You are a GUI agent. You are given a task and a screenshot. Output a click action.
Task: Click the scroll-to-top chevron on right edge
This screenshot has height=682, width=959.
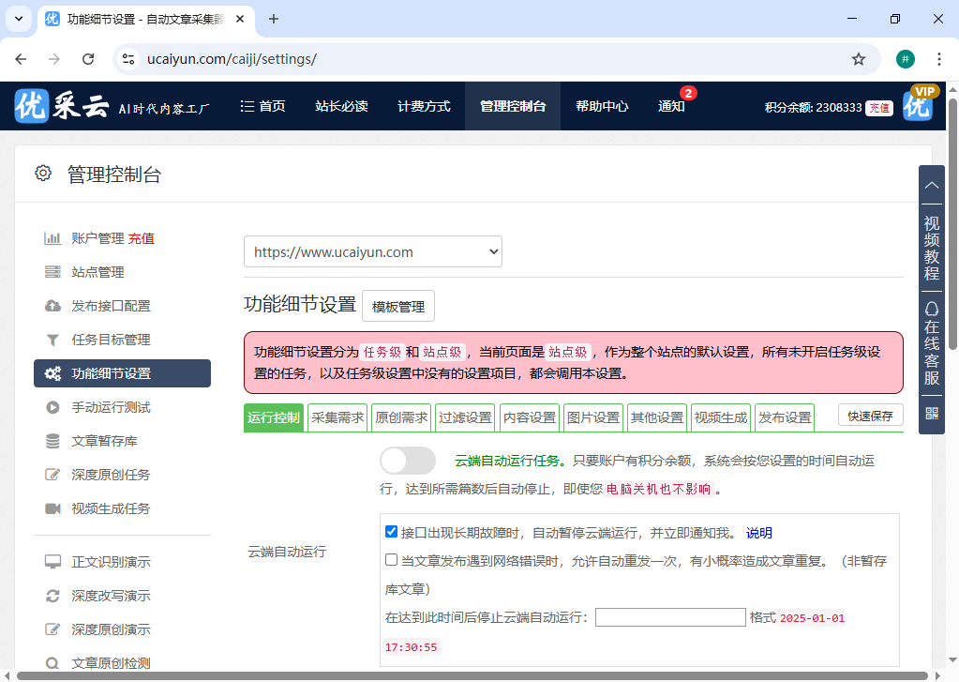point(931,185)
